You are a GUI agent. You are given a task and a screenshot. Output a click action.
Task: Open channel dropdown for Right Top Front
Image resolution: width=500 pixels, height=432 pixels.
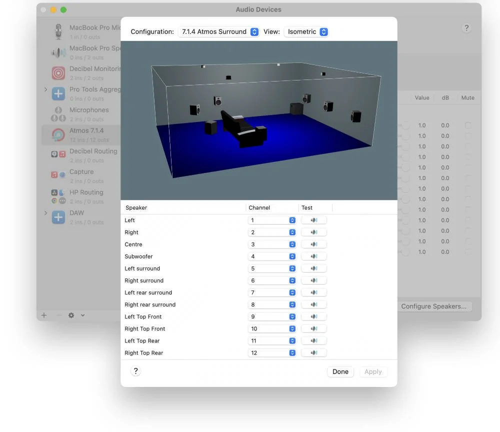click(x=272, y=329)
